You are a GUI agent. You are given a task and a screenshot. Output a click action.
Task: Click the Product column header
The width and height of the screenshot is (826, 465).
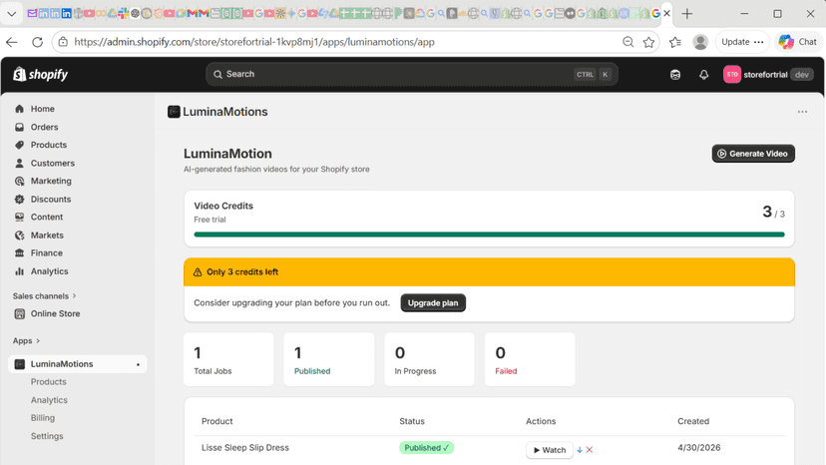coord(217,421)
